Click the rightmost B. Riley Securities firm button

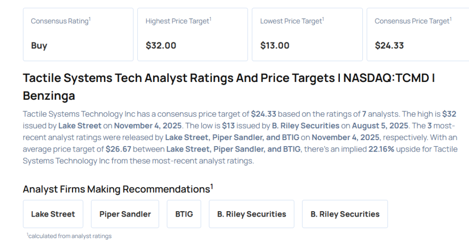(345, 214)
